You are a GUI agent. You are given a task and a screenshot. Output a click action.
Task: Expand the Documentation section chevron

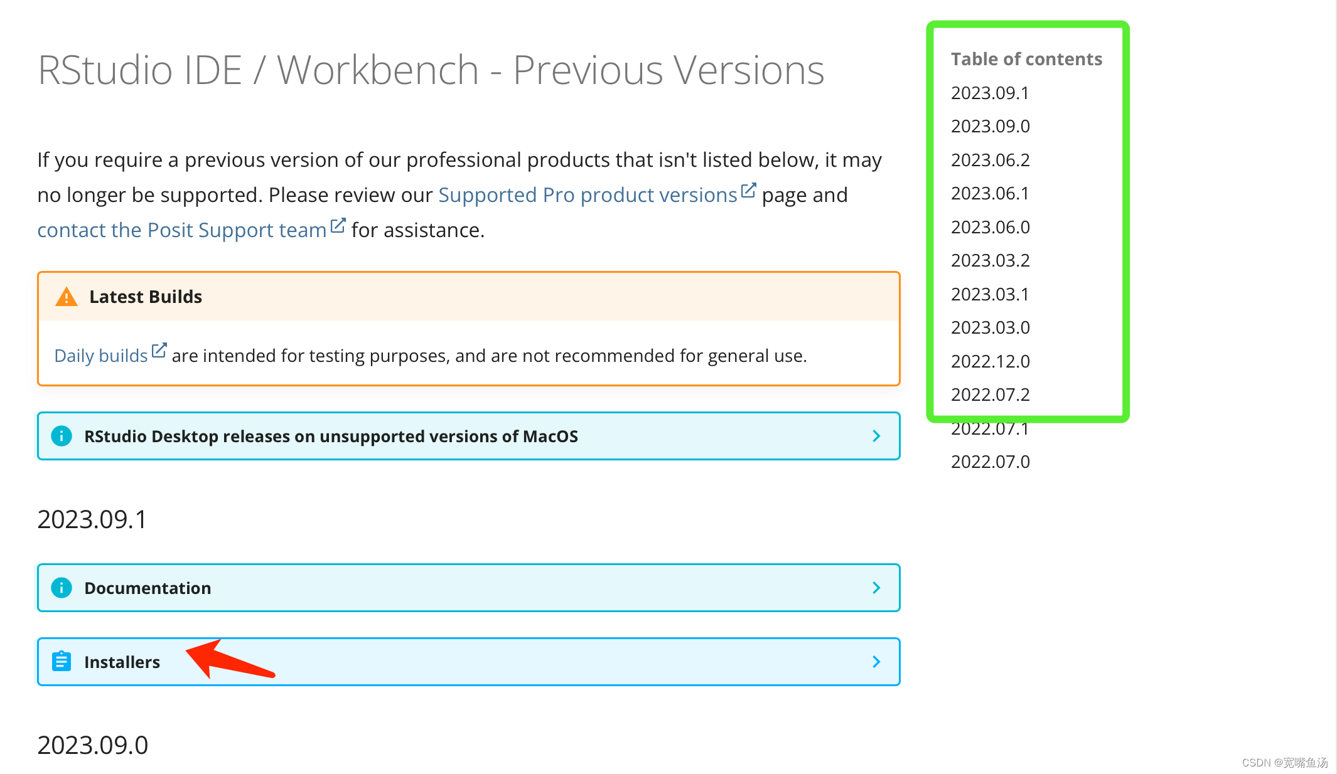click(x=876, y=588)
